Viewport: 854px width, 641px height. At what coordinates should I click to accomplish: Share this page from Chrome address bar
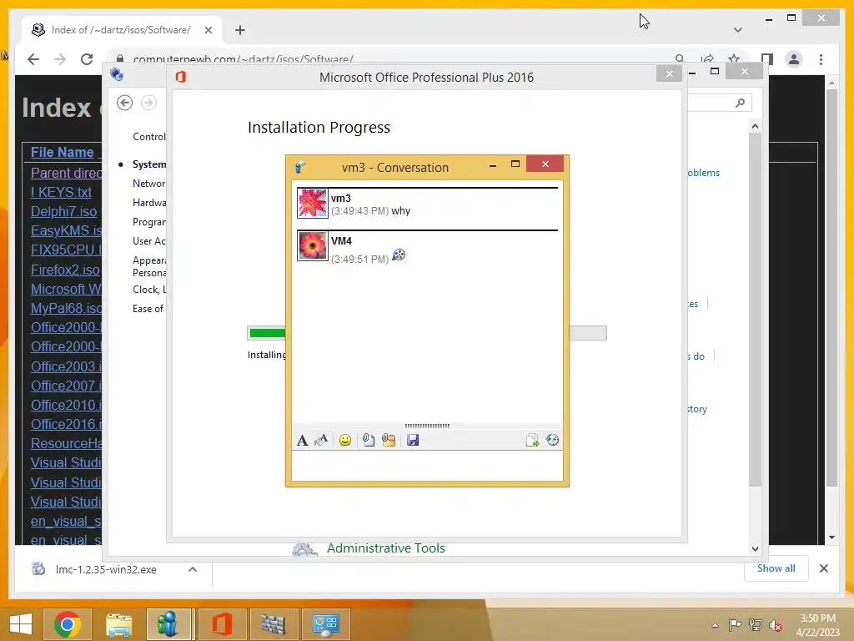pos(707,59)
